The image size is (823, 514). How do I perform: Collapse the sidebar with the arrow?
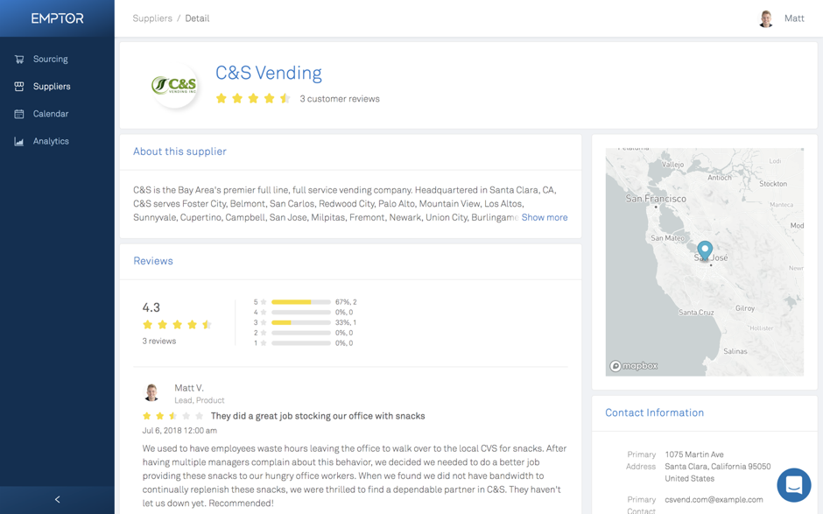[x=57, y=499]
